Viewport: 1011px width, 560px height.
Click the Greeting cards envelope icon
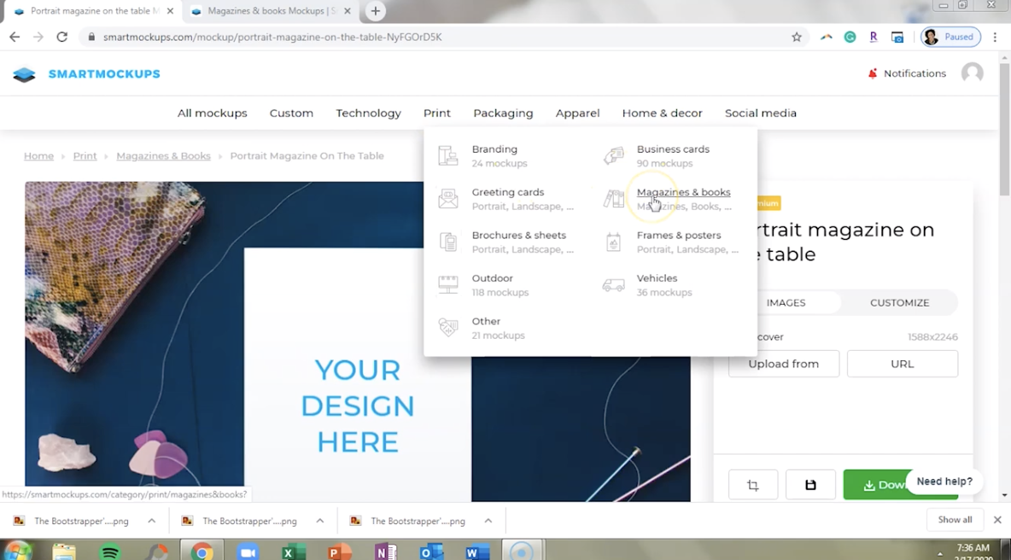(447, 198)
